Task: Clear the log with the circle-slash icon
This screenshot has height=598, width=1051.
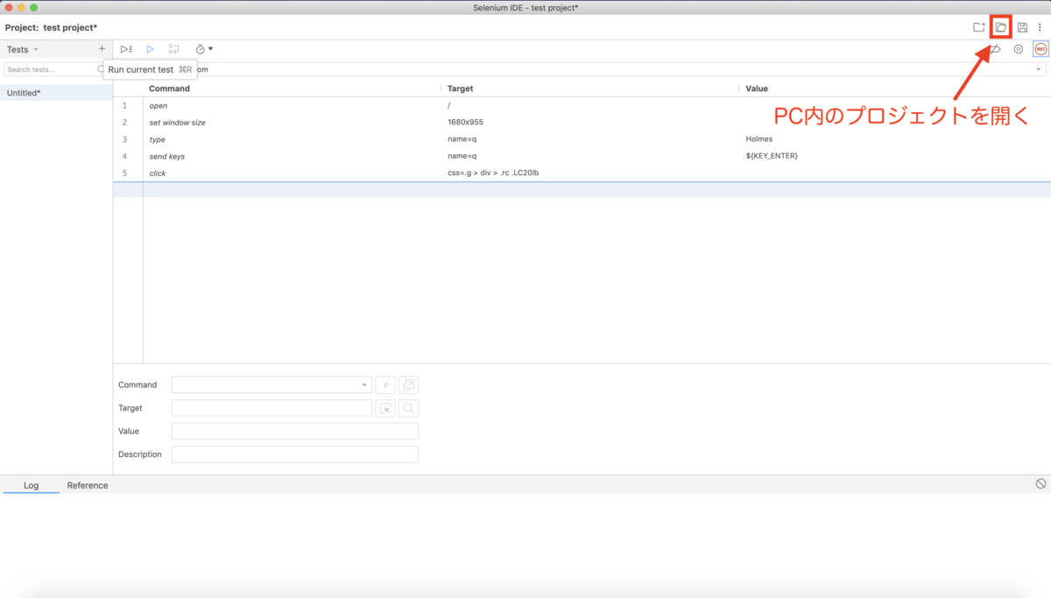Action: pos(1040,484)
